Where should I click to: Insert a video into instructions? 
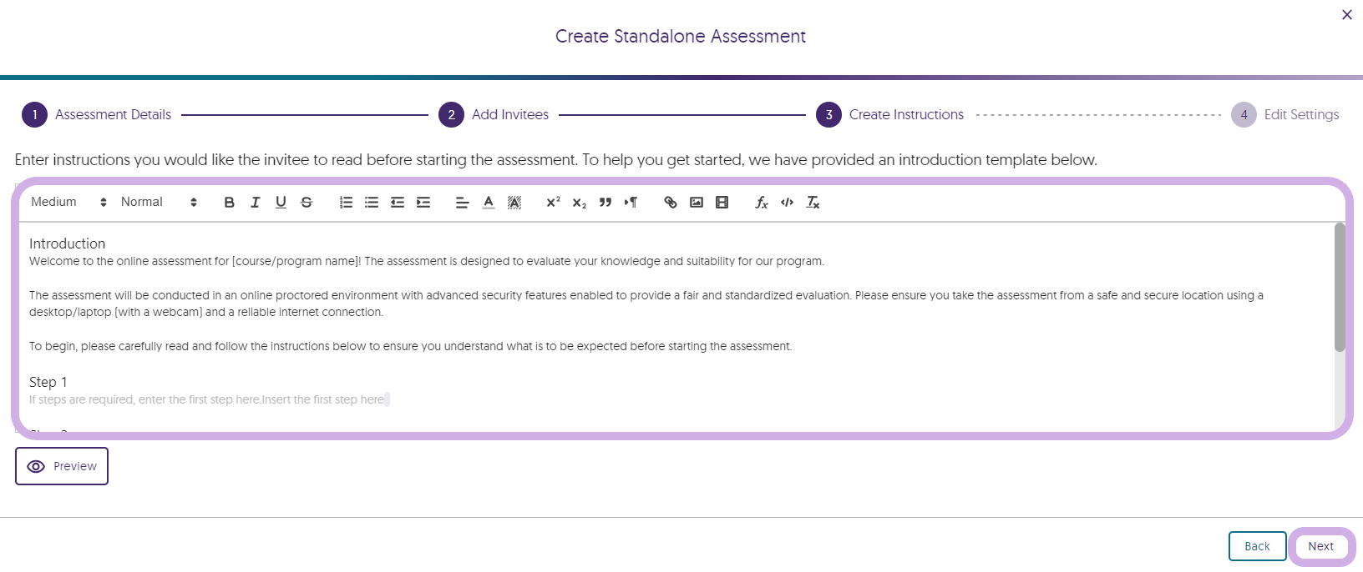722,203
